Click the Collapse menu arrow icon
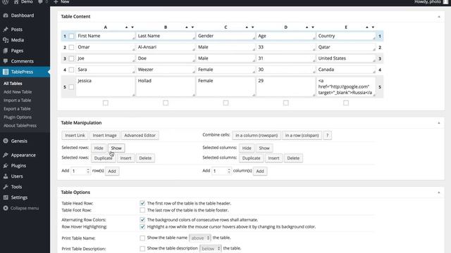The height and width of the screenshot is (253, 451). (6, 208)
